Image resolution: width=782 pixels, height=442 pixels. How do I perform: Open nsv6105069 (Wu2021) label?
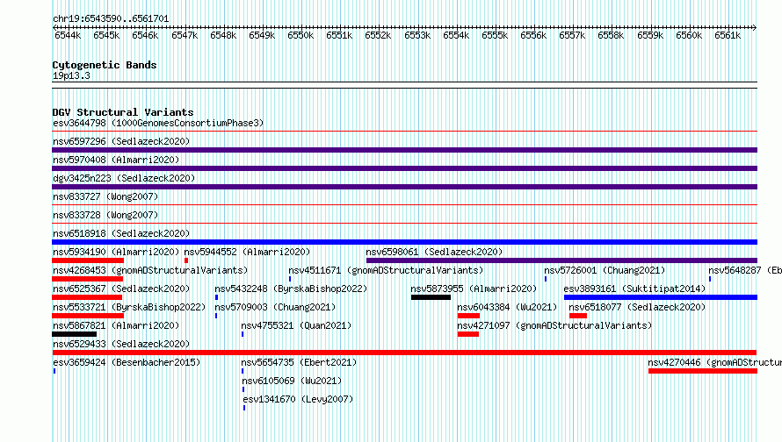(292, 381)
